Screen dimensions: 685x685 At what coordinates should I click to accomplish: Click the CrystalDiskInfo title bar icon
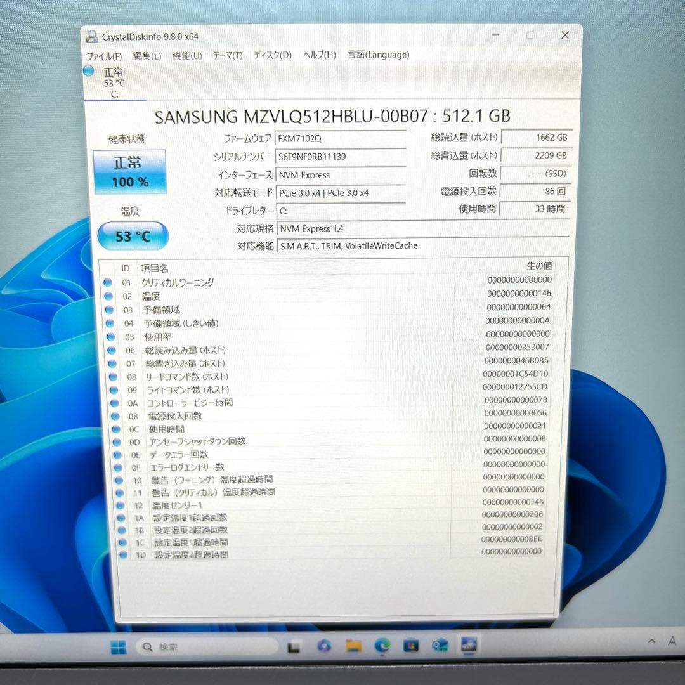92,37
